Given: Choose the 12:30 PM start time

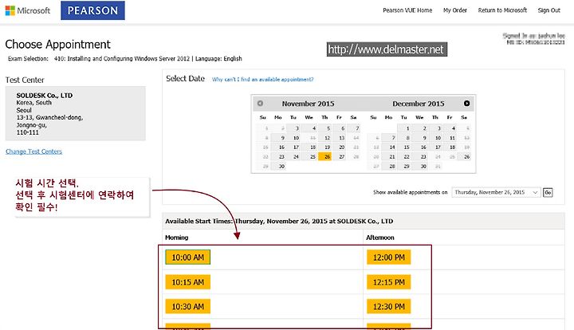Looking at the screenshot, I should point(389,307).
